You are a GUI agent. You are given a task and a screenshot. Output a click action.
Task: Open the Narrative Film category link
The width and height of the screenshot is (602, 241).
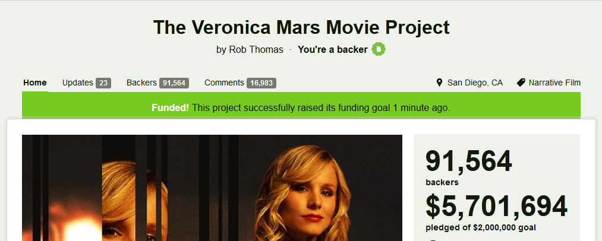[554, 83]
